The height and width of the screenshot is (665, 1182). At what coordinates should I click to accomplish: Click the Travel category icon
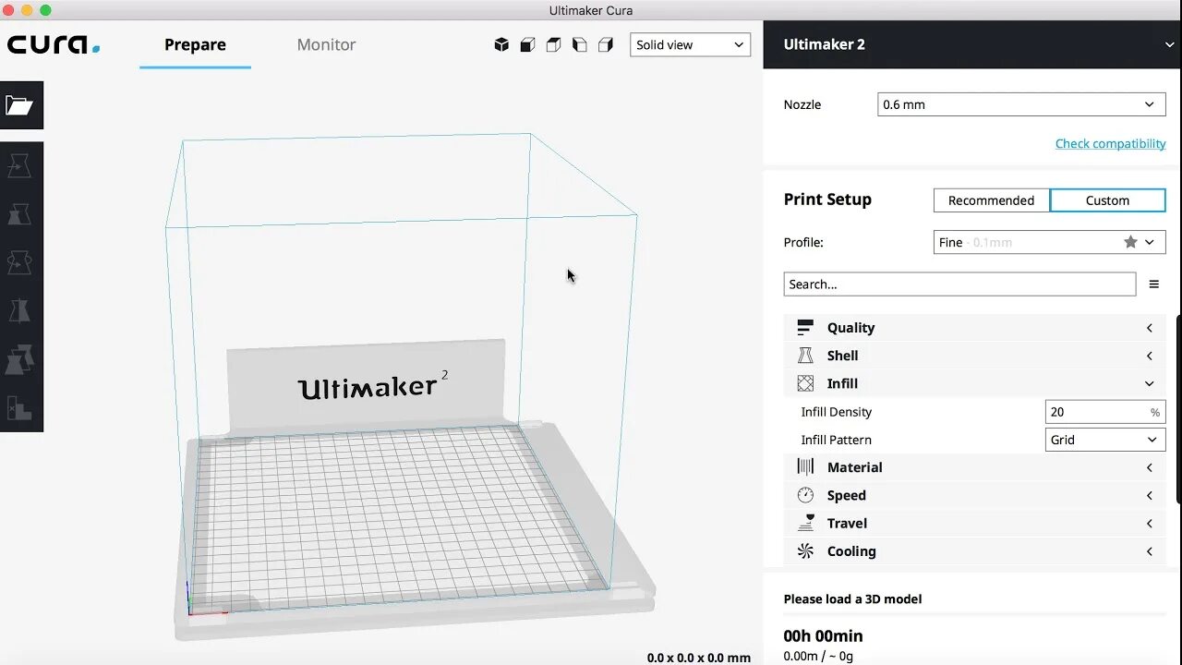pyautogui.click(x=805, y=523)
